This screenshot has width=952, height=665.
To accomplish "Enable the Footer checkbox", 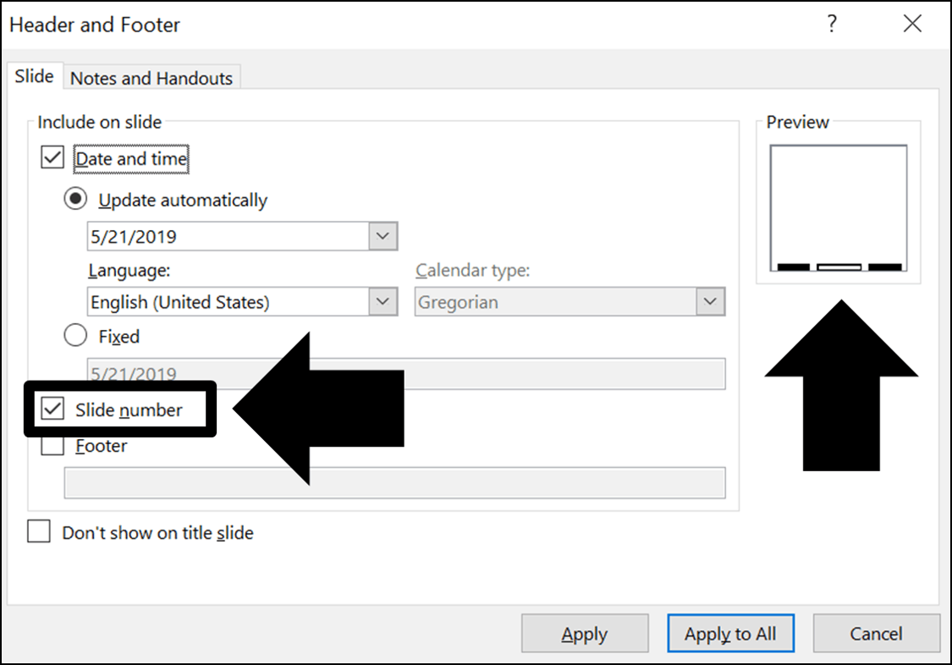I will (x=51, y=446).
